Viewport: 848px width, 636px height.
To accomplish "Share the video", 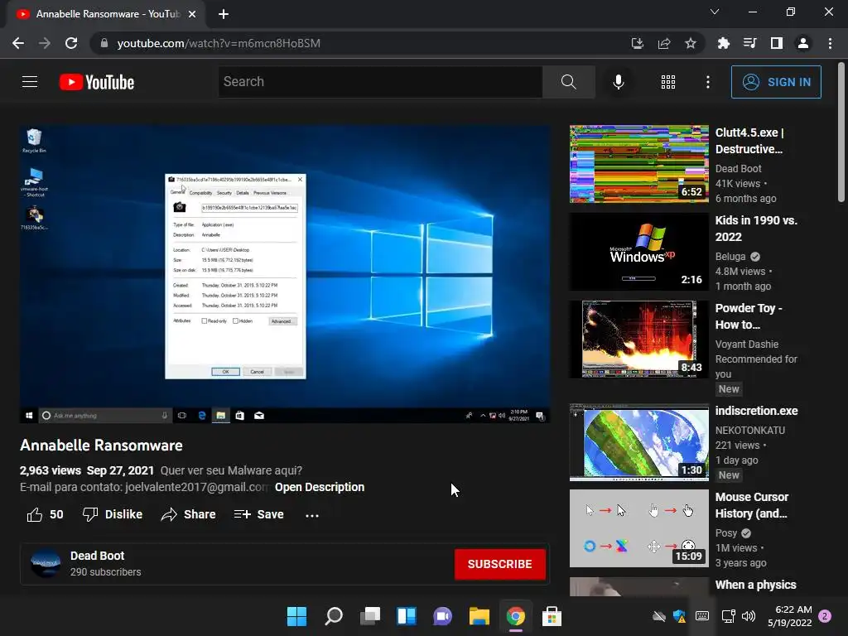I will [x=188, y=514].
